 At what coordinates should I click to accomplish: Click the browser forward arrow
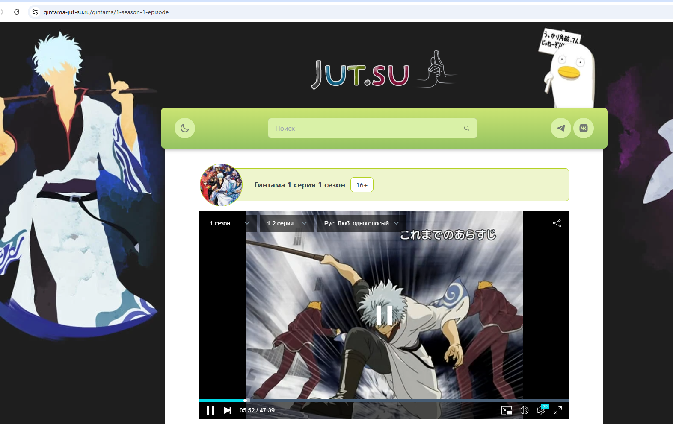click(2, 12)
